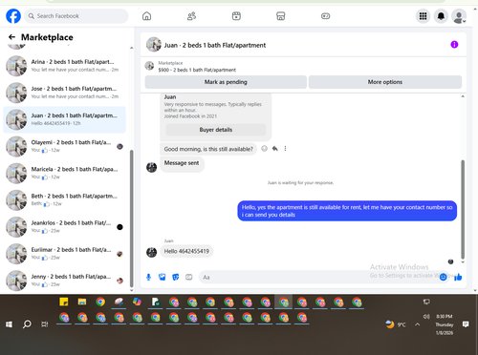Open the notifications bell
The width and height of the screenshot is (478, 355).
click(x=441, y=16)
